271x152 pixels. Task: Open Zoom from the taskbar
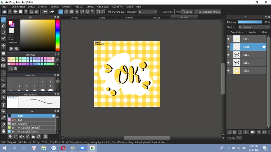(x=83, y=148)
